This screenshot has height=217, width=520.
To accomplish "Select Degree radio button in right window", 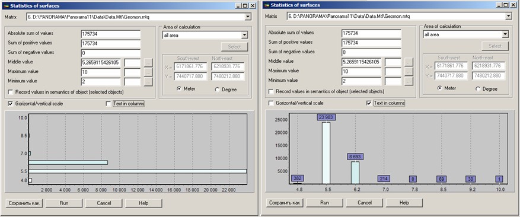I will (x=477, y=89).
